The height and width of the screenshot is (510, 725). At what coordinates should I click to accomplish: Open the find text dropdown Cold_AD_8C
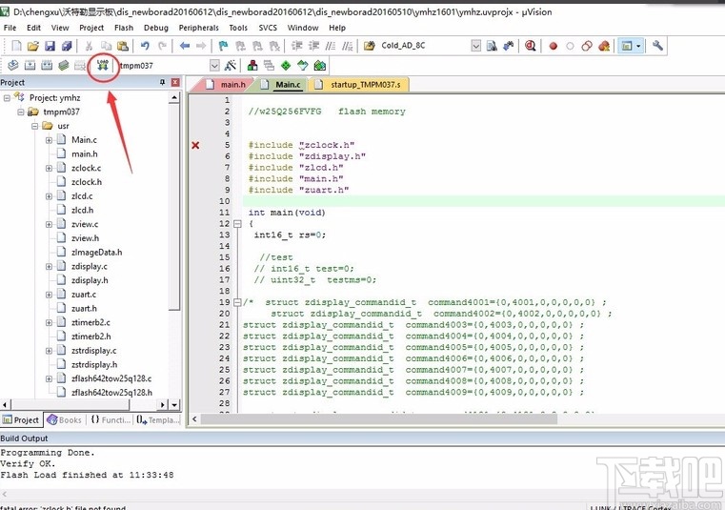(x=475, y=46)
